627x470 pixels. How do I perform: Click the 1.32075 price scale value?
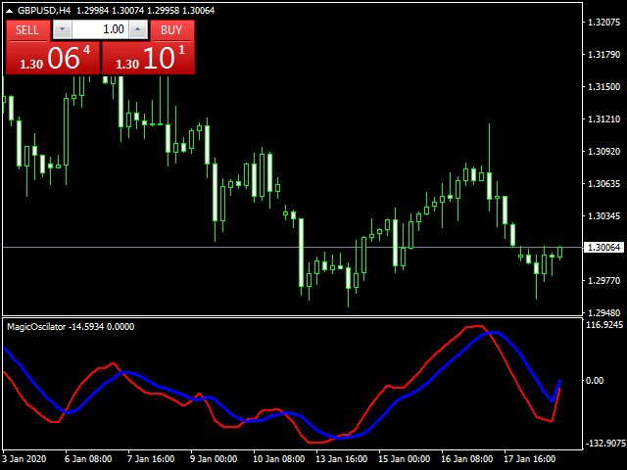603,23
